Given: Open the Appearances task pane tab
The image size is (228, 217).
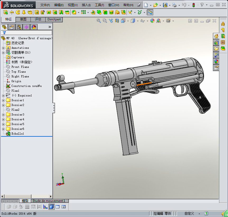Looking at the screenshot, I should click(216, 61).
